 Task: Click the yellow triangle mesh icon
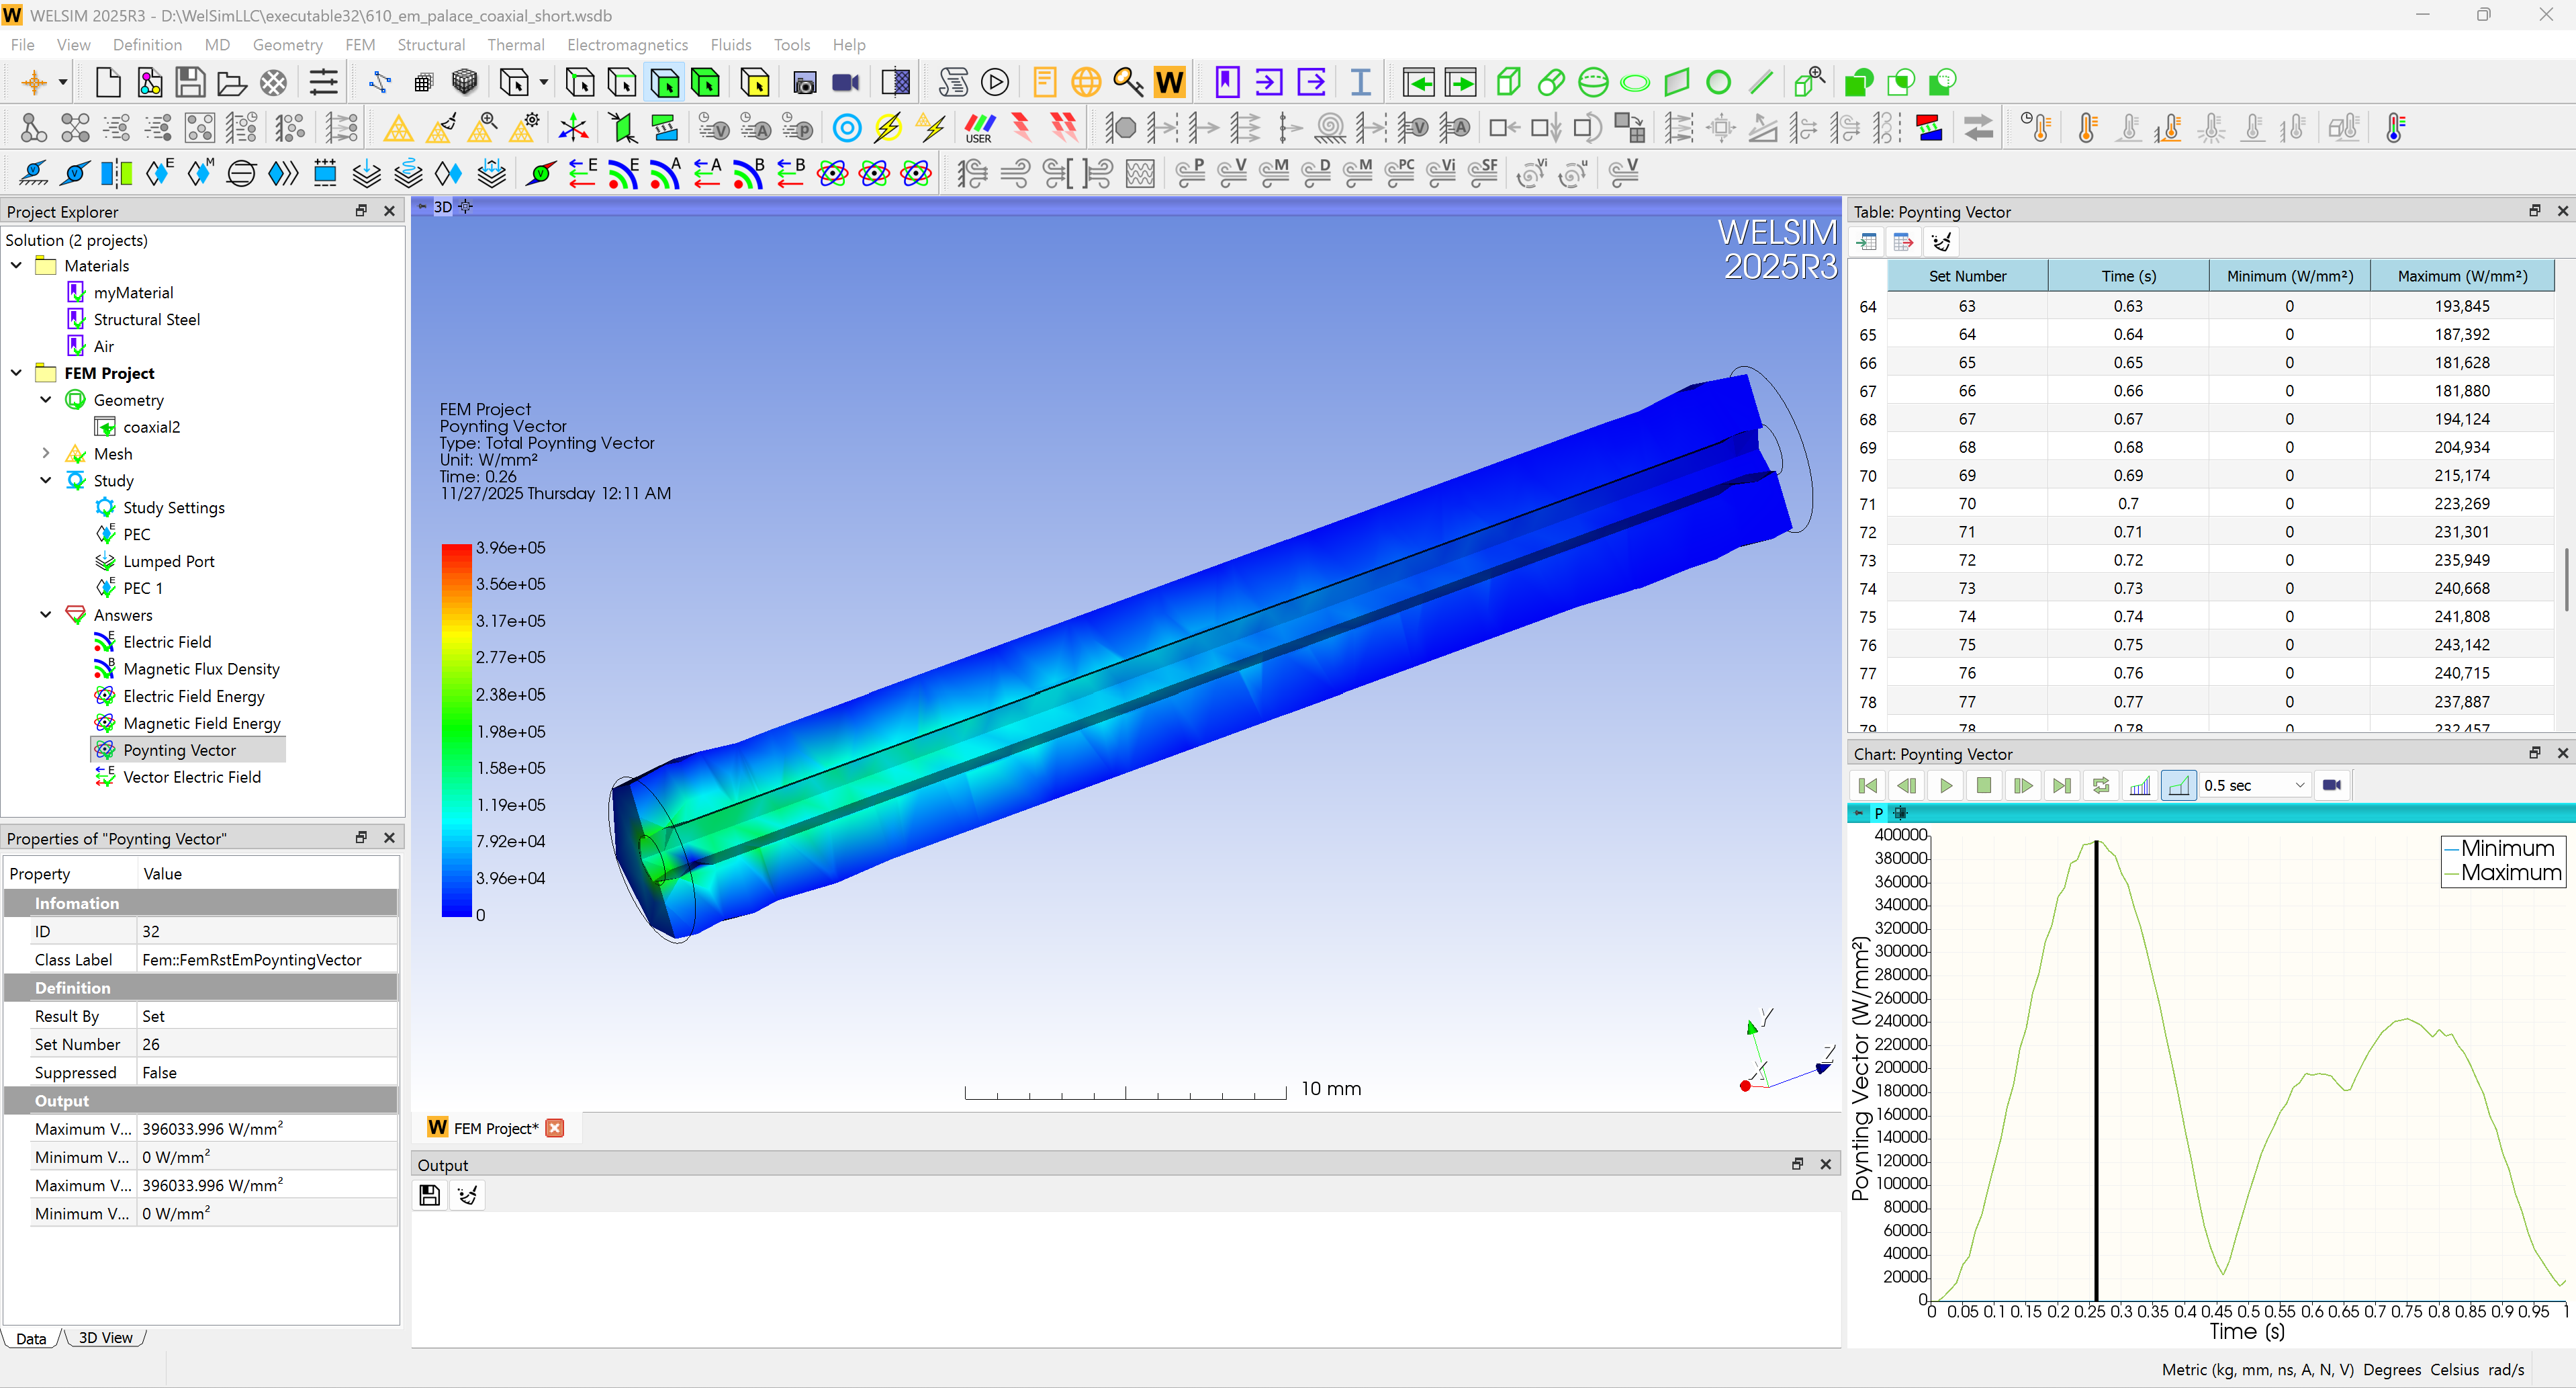click(x=398, y=128)
